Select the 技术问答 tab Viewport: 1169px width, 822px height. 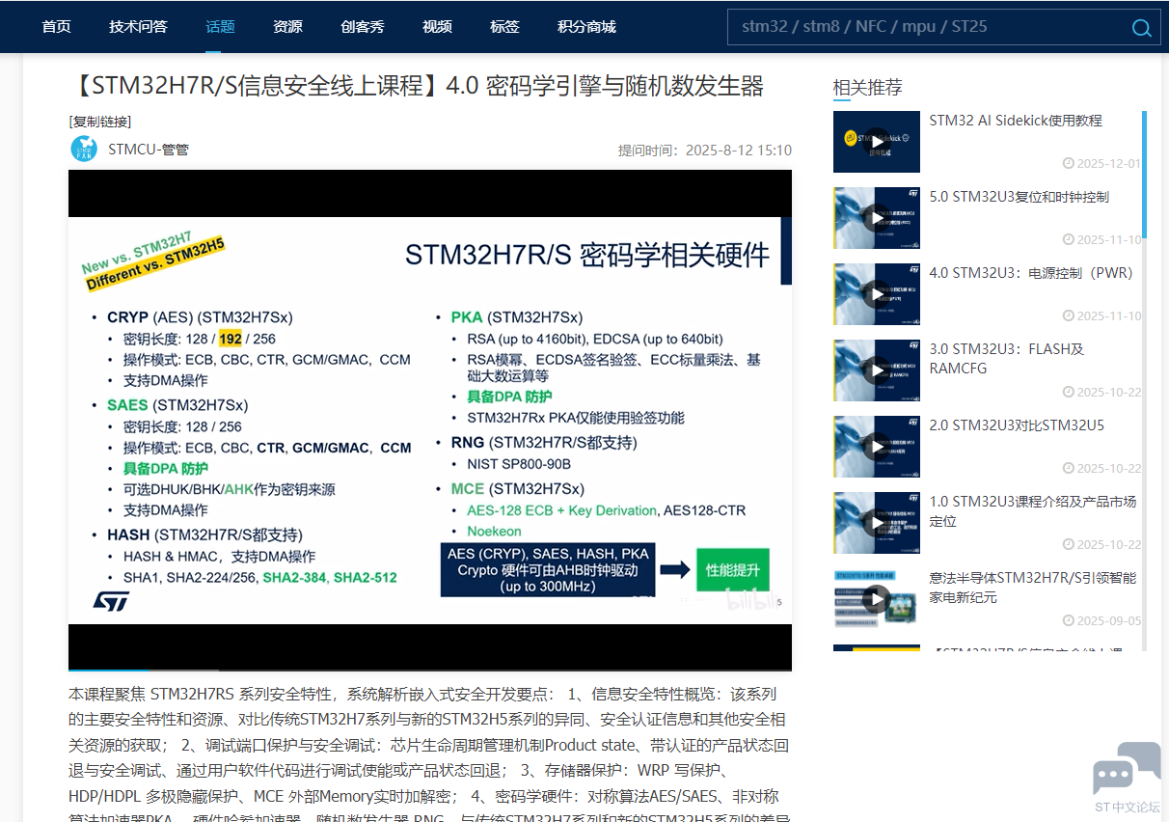(x=138, y=27)
